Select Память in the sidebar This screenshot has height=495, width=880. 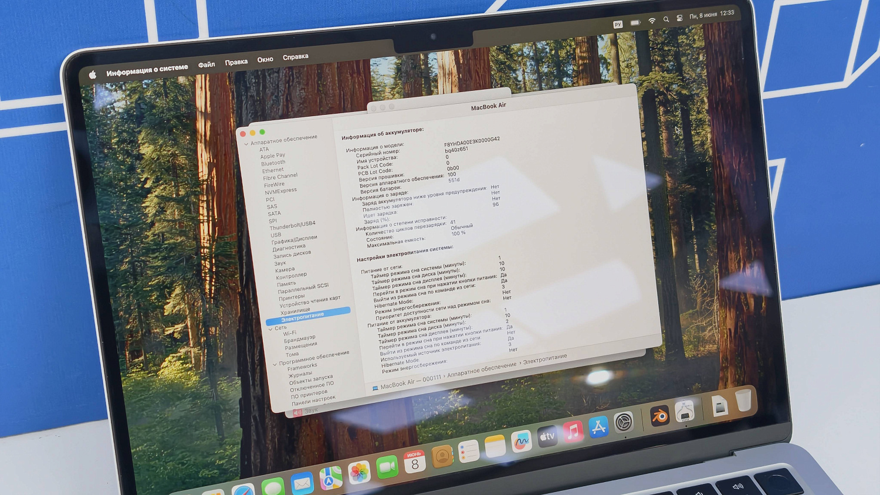pos(286,284)
